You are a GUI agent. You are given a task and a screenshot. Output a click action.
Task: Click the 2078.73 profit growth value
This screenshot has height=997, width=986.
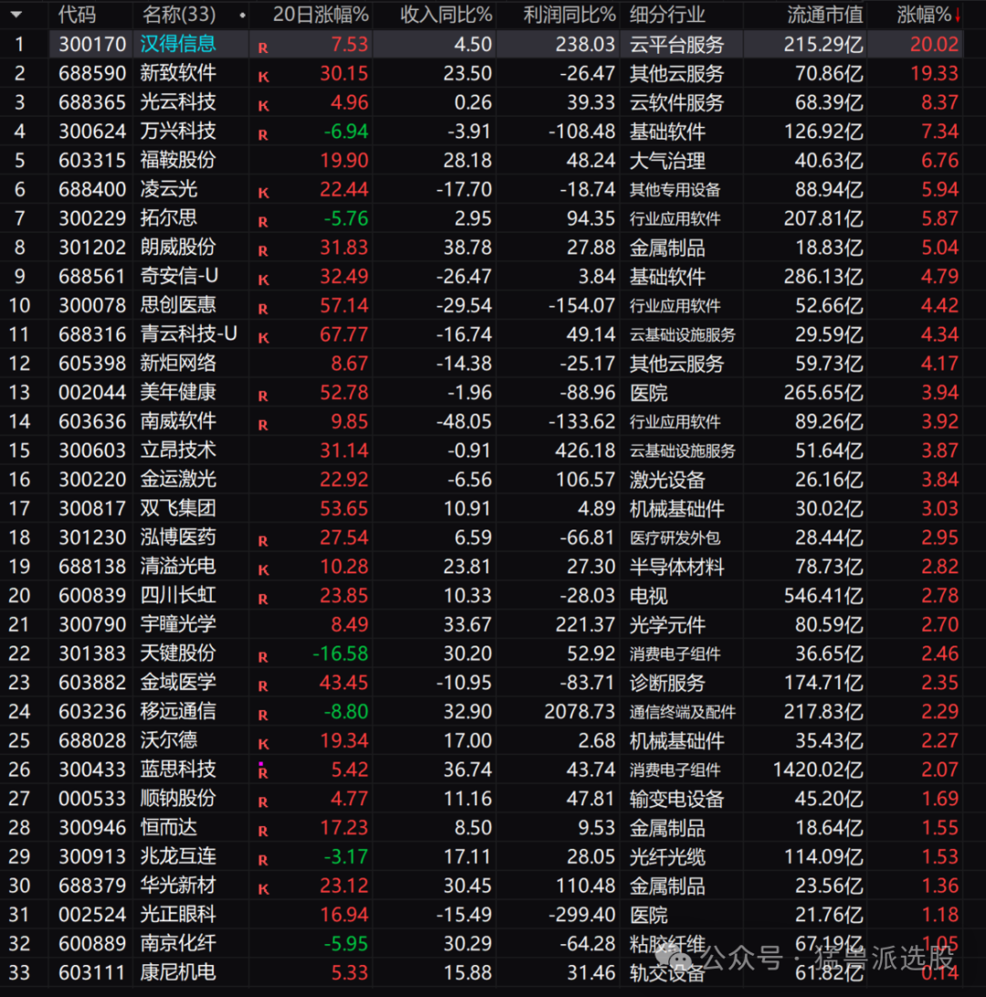coord(580,711)
